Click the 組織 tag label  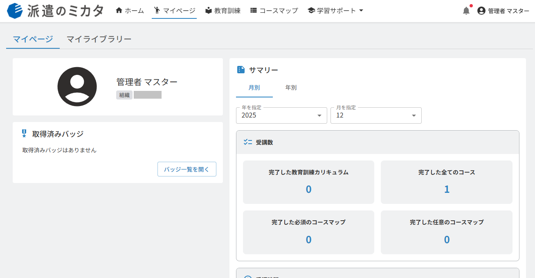124,95
